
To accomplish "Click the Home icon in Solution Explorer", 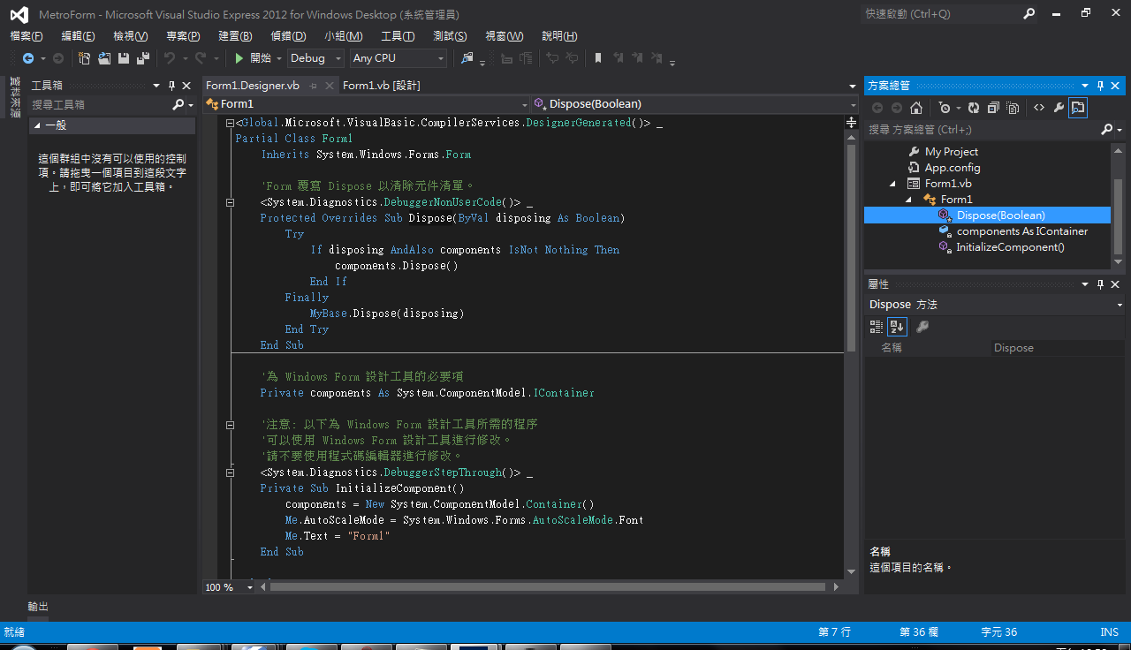I will click(x=916, y=108).
